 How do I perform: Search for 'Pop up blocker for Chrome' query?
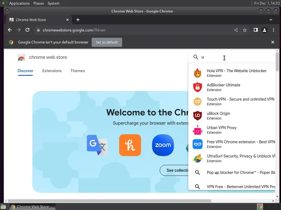point(241,173)
